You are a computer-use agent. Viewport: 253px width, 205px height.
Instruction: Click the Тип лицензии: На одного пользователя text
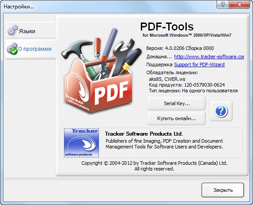click(193, 91)
